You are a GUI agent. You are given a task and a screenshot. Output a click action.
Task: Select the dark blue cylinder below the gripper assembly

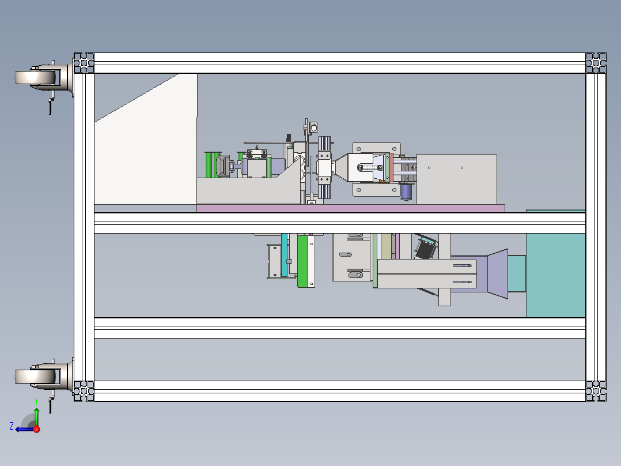click(x=406, y=192)
